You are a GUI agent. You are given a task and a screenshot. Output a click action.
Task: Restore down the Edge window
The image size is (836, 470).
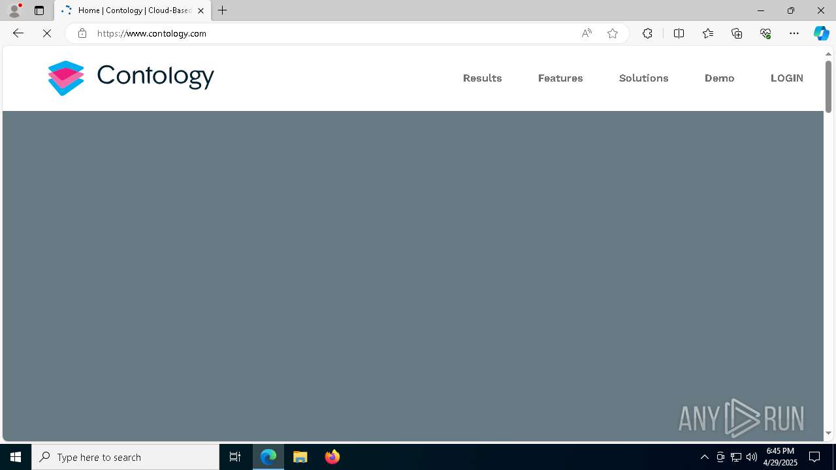tap(790, 10)
